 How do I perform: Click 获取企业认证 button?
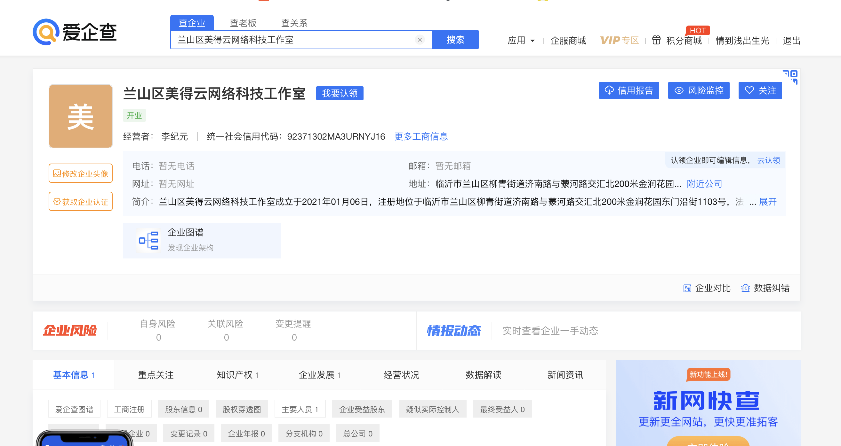pyautogui.click(x=81, y=202)
